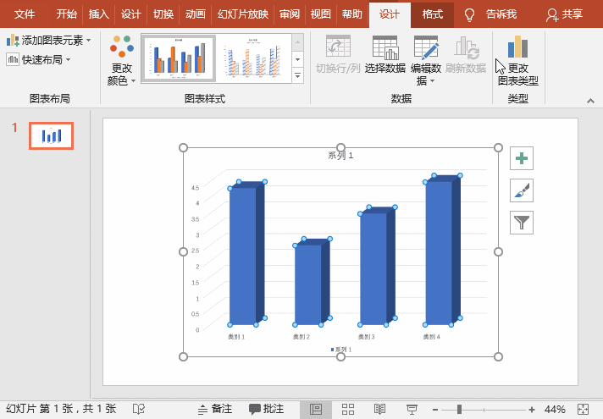Screen dimensions: 603x419
Task: Click the green plus chart elements button
Action: pos(522,158)
